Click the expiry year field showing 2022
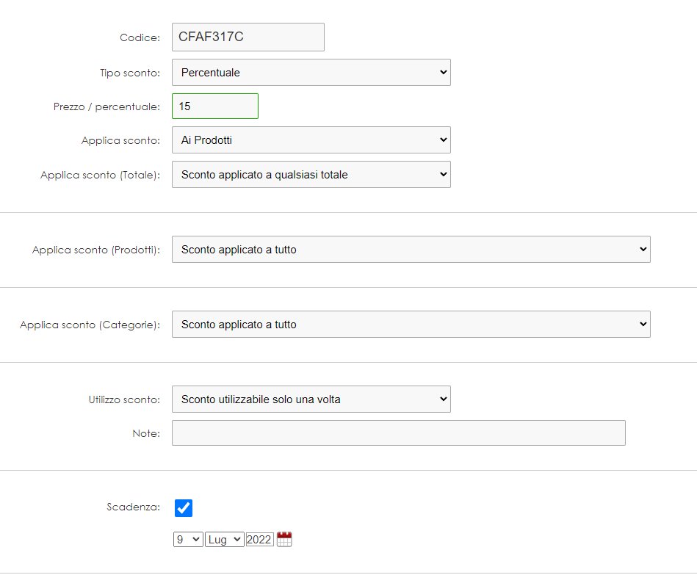Screen dimensions: 697x586 (x=259, y=539)
